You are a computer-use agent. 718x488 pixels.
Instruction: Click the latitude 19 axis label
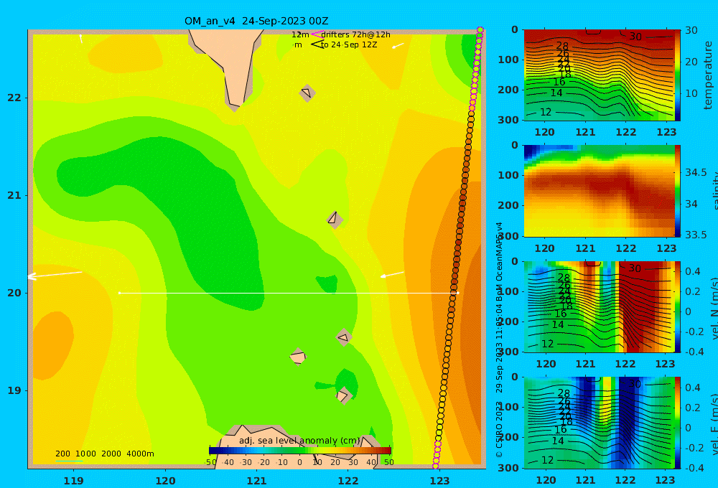tap(14, 390)
